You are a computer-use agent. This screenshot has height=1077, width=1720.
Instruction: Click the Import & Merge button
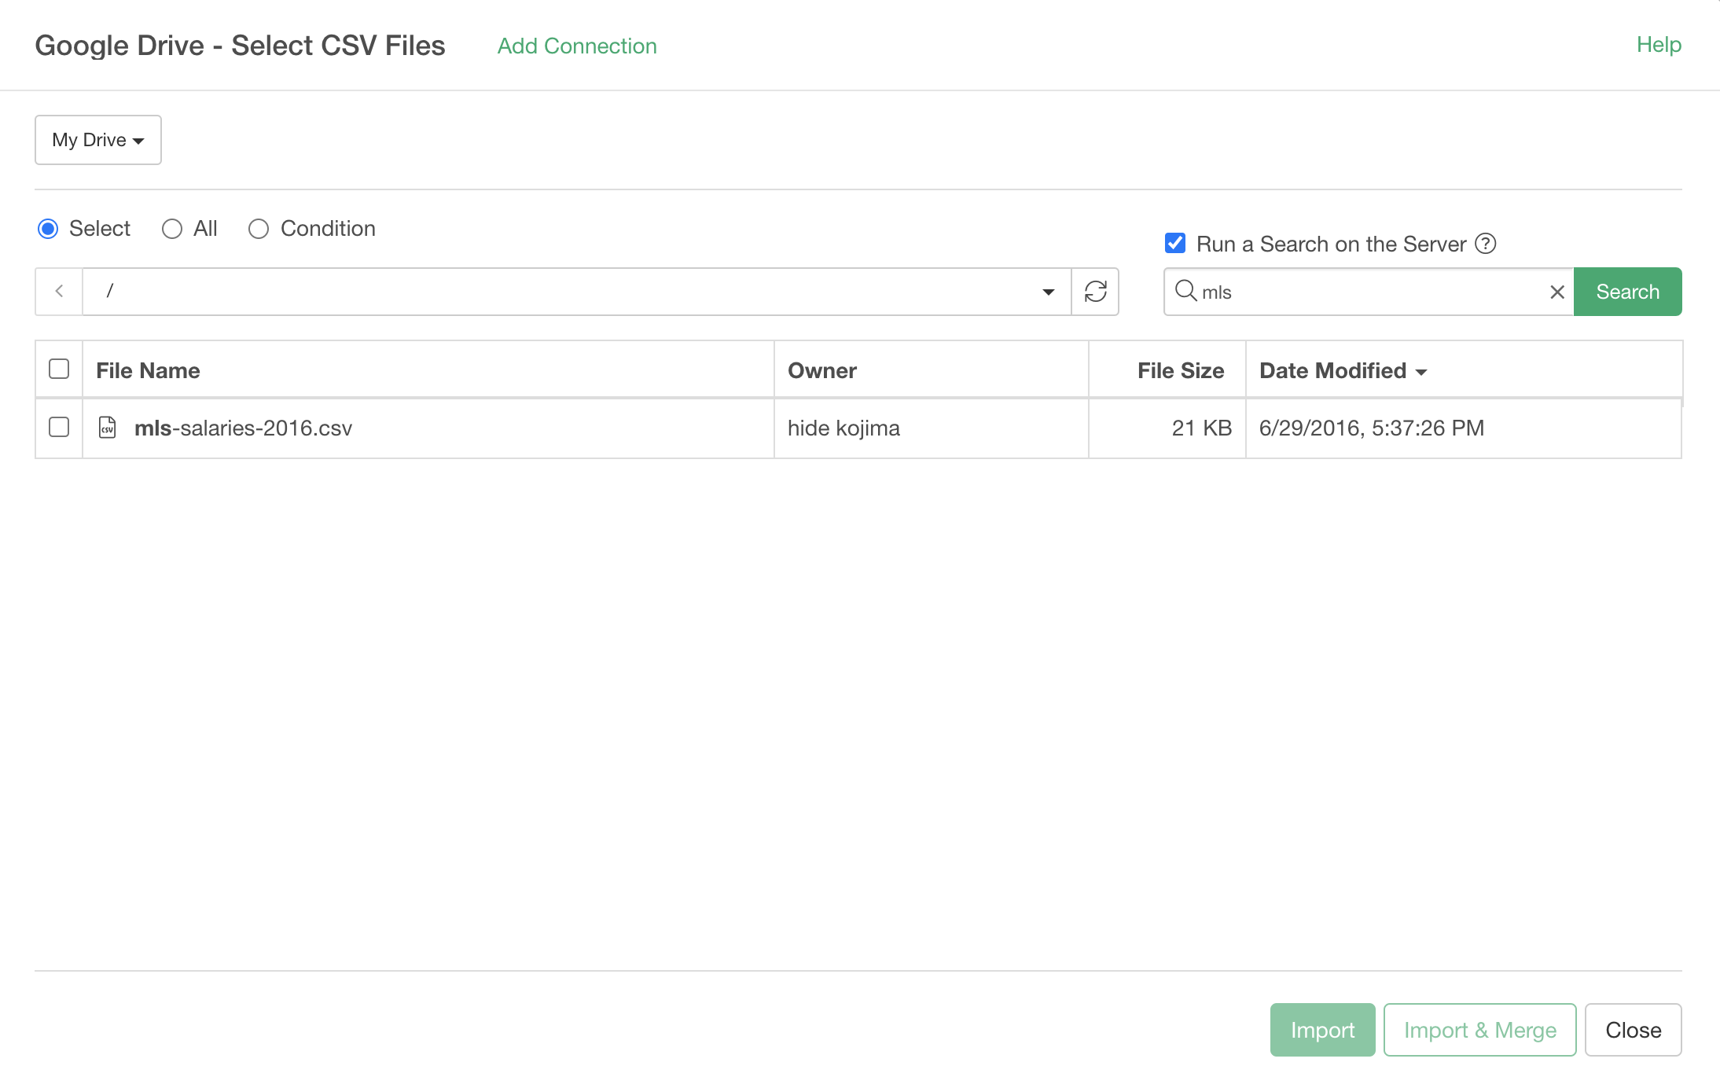pyautogui.click(x=1479, y=1030)
